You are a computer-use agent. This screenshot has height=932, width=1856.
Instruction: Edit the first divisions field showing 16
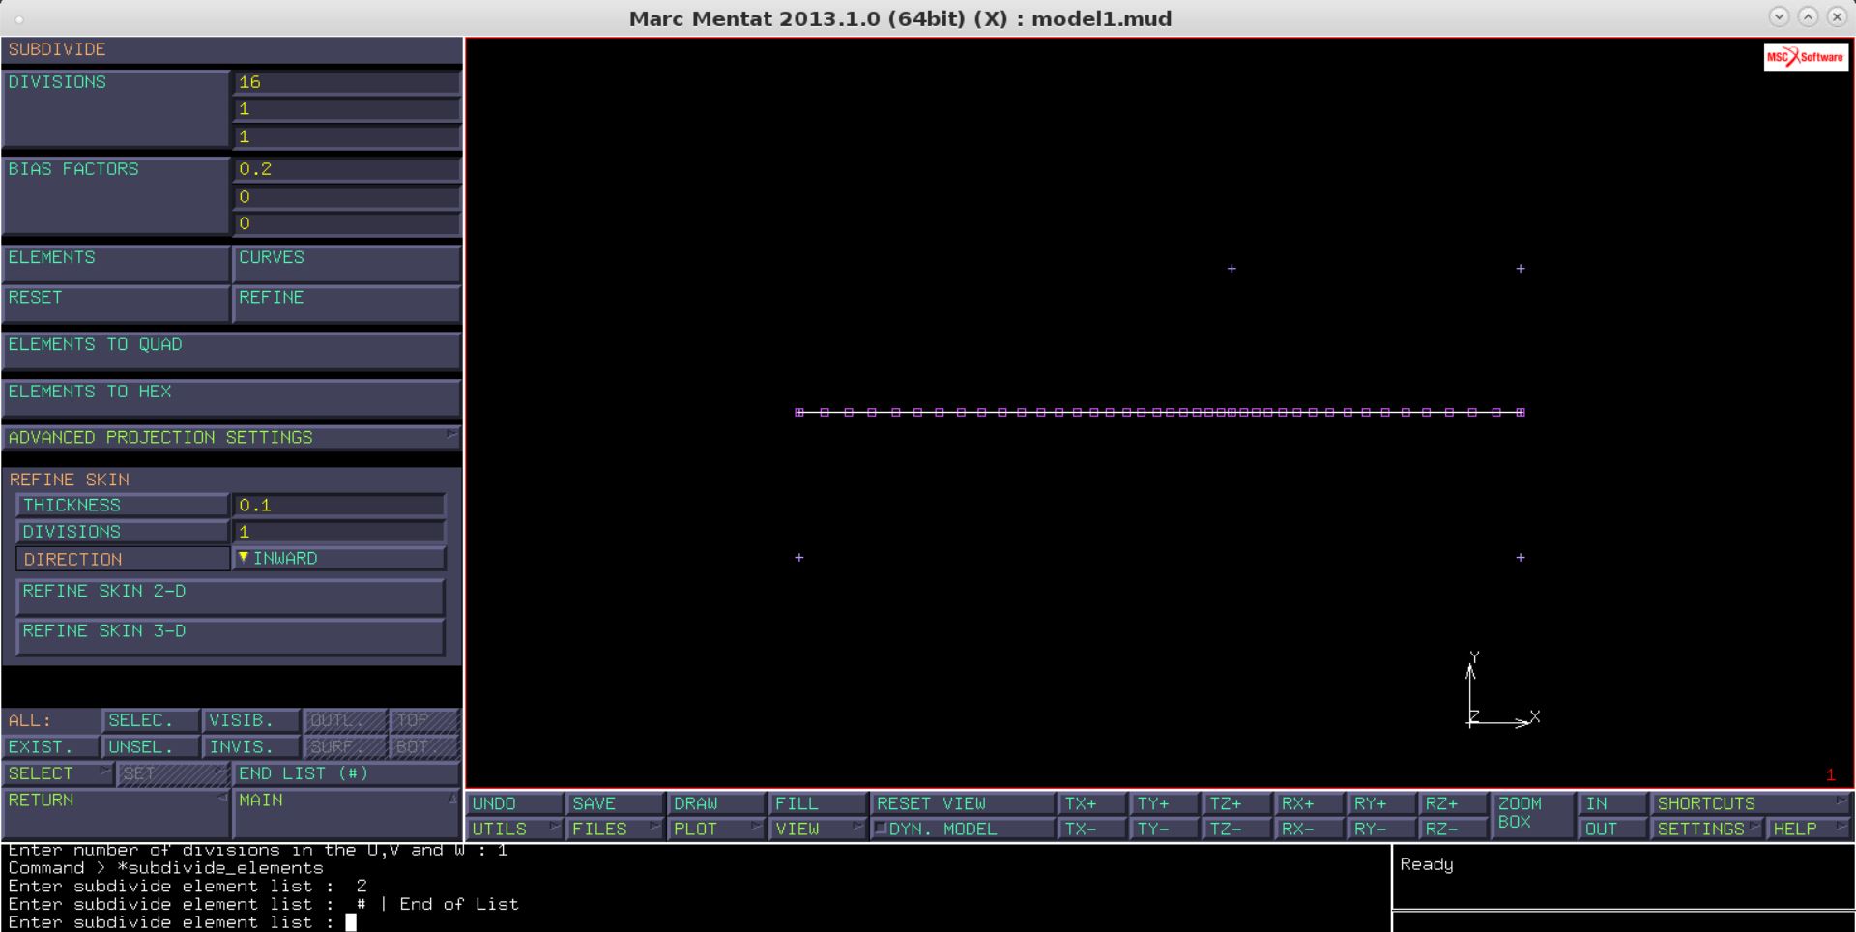346,82
